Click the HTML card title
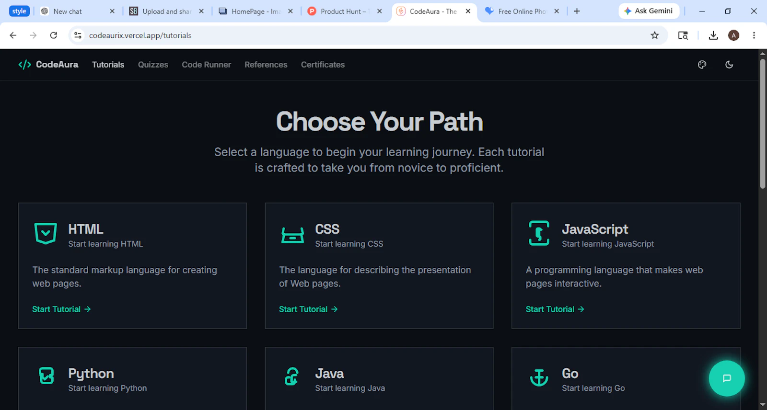Screen dimensions: 767x410 pyautogui.click(x=86, y=229)
